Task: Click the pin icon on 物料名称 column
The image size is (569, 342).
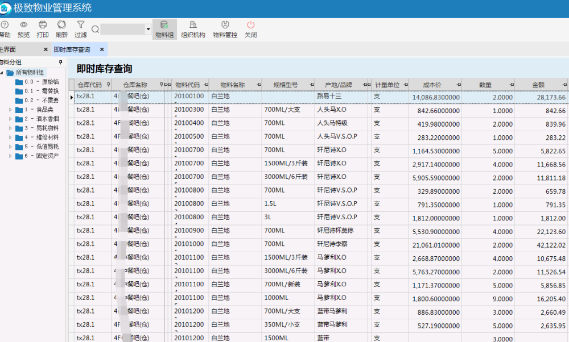Action: click(259, 85)
